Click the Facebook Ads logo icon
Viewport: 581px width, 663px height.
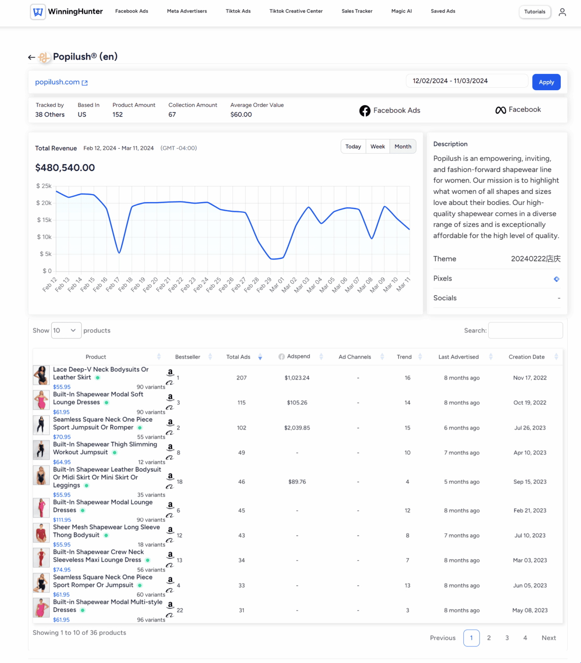365,111
